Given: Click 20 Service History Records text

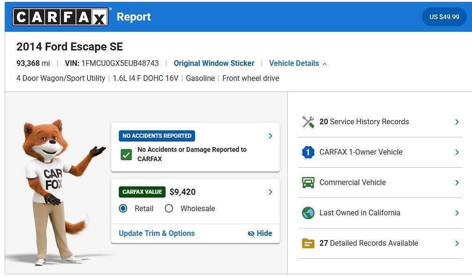Looking at the screenshot, I should click(x=364, y=121).
